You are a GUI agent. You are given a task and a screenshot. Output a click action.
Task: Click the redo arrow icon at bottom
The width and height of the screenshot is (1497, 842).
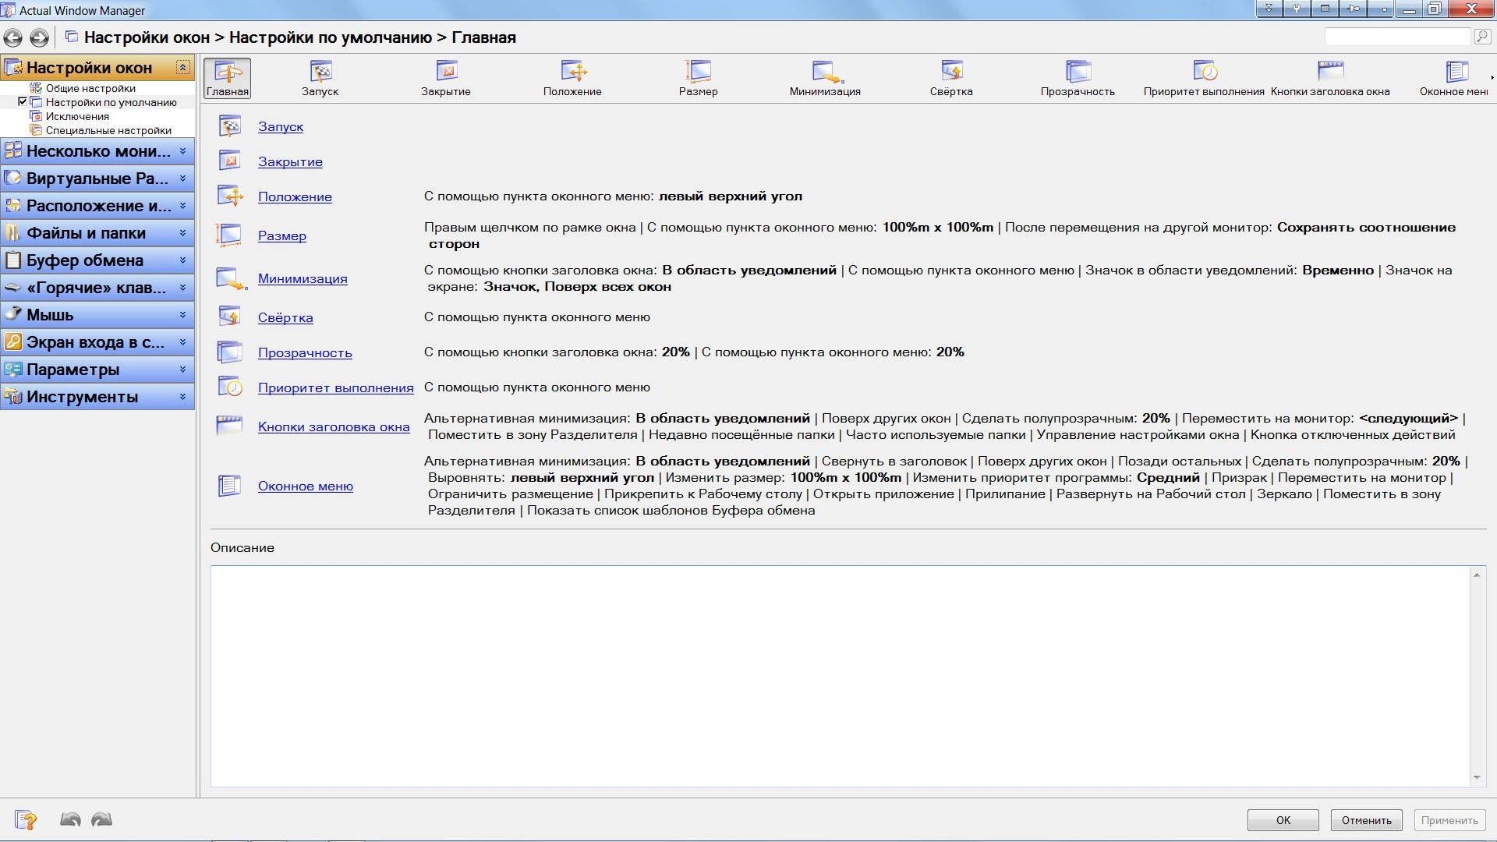[x=101, y=819]
